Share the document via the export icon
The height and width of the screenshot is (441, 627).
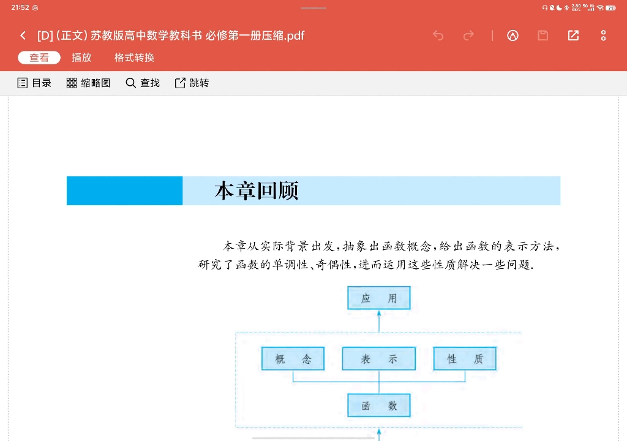[573, 36]
